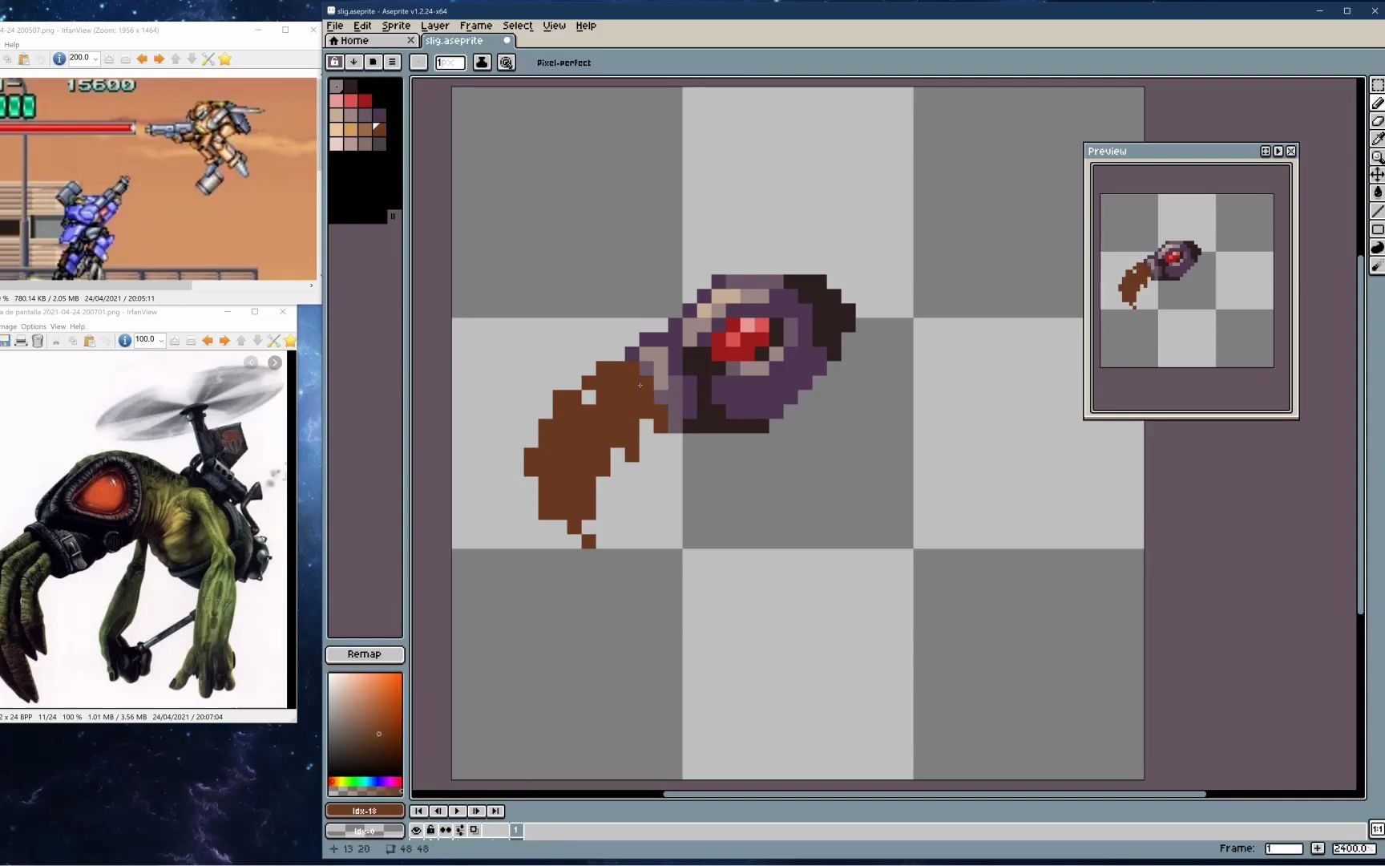Click the Remap button
The height and width of the screenshot is (866, 1385).
pyautogui.click(x=365, y=654)
